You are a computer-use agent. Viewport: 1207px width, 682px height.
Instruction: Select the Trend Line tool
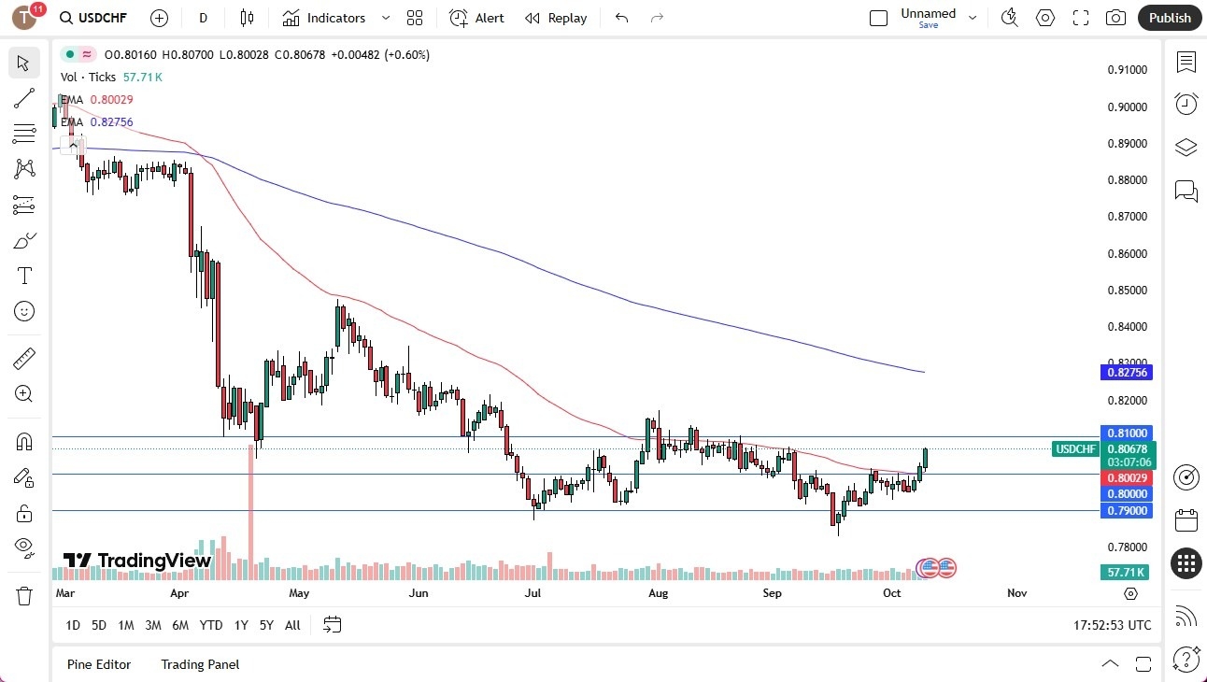[24, 98]
